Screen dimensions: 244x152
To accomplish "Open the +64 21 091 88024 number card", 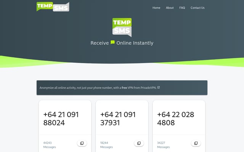I will (x=65, y=126).
